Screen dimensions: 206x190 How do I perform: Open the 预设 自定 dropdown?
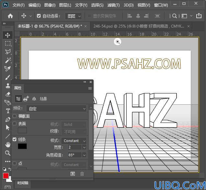point(56,109)
